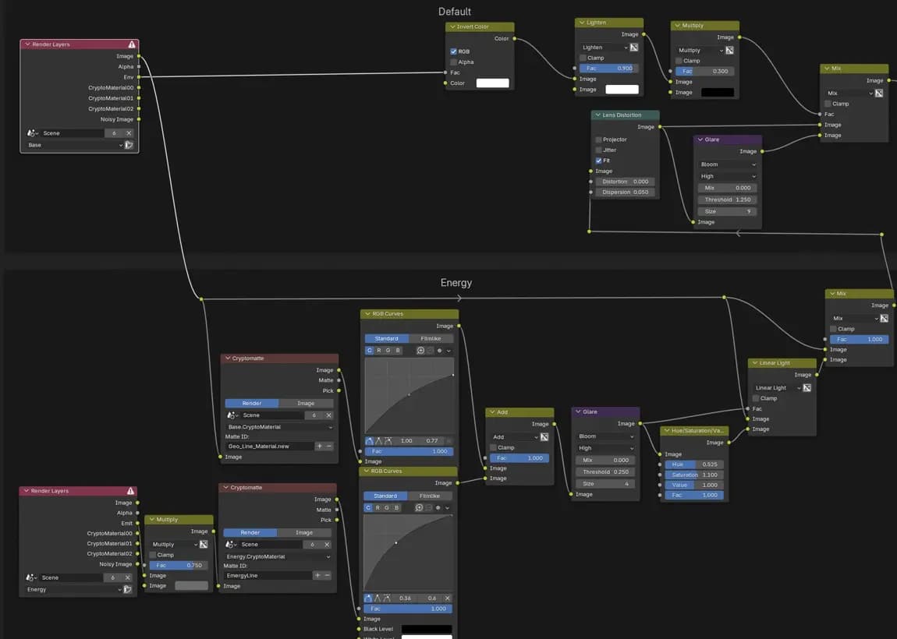Click warning icon on Base Render Layers node

point(132,44)
